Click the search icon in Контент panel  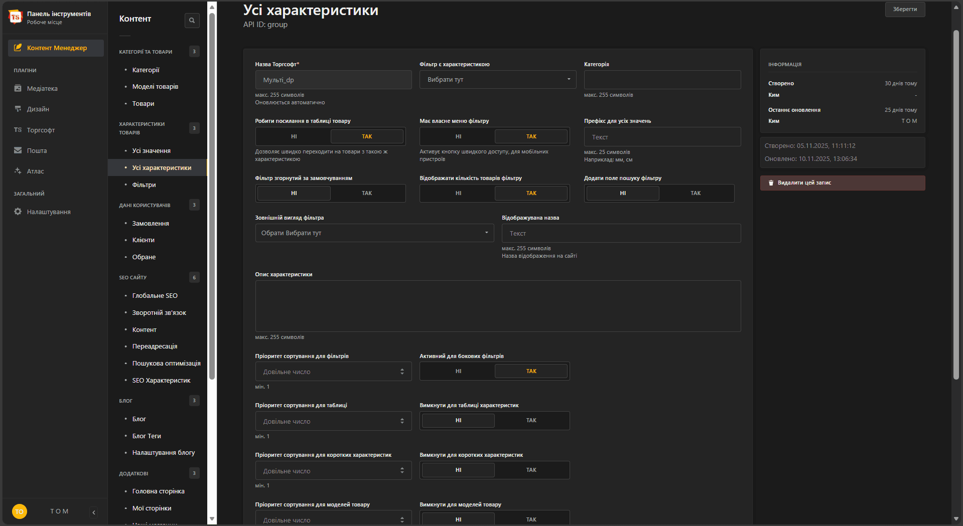(192, 21)
